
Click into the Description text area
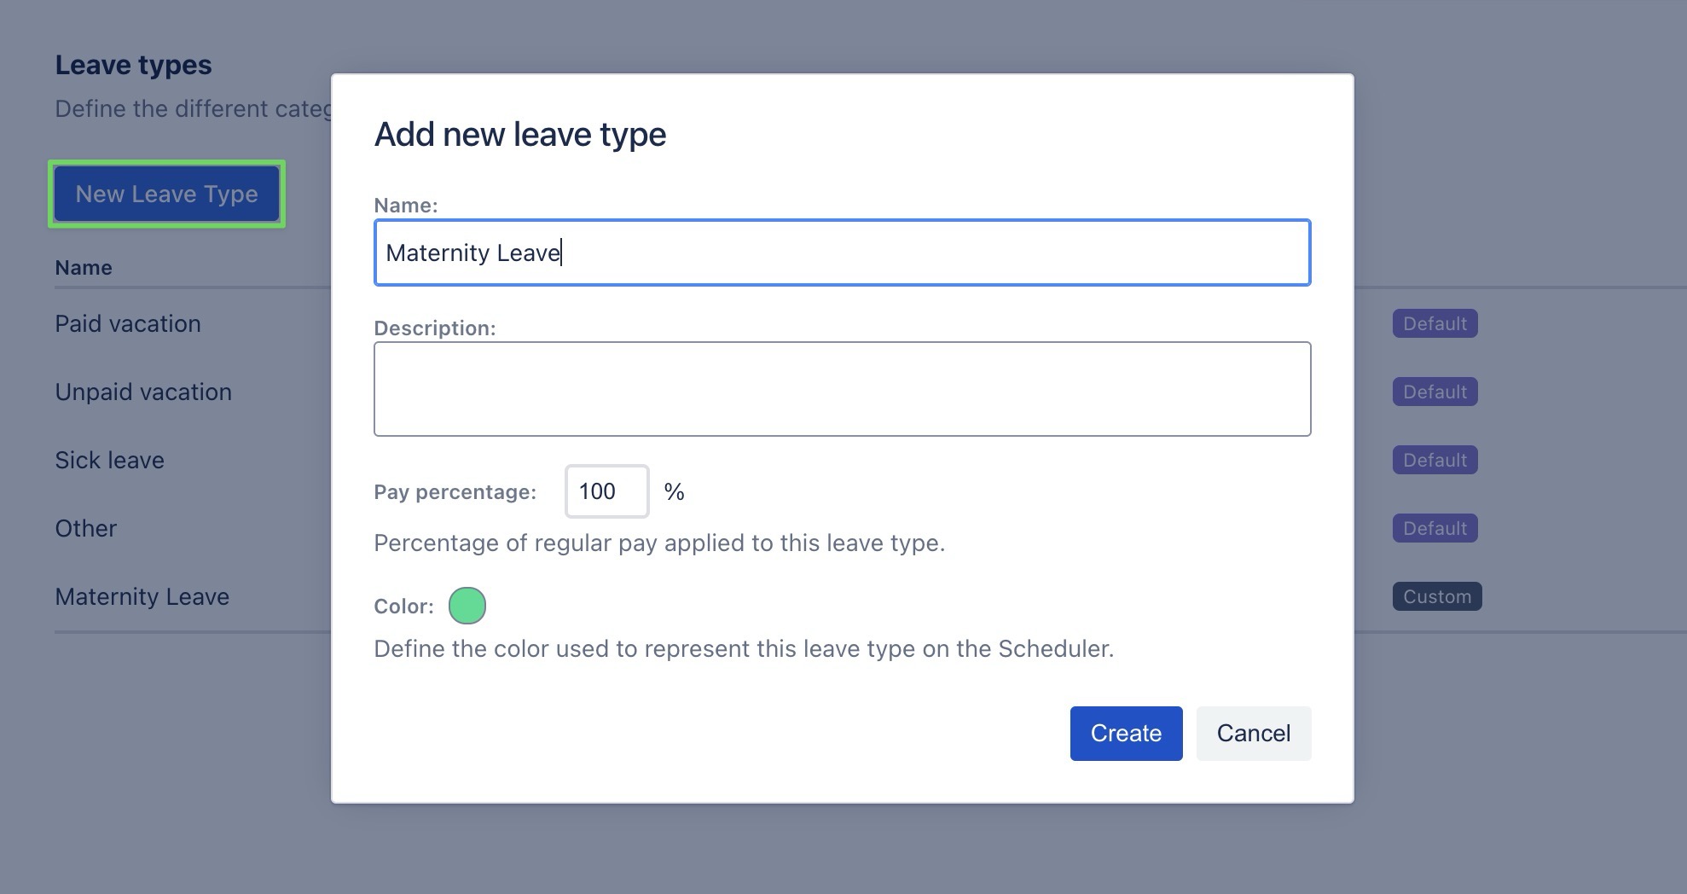click(842, 389)
